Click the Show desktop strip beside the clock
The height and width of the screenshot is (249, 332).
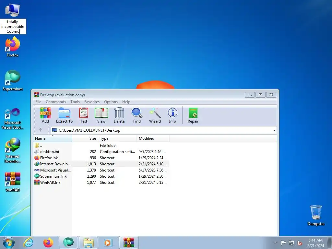point(330,243)
